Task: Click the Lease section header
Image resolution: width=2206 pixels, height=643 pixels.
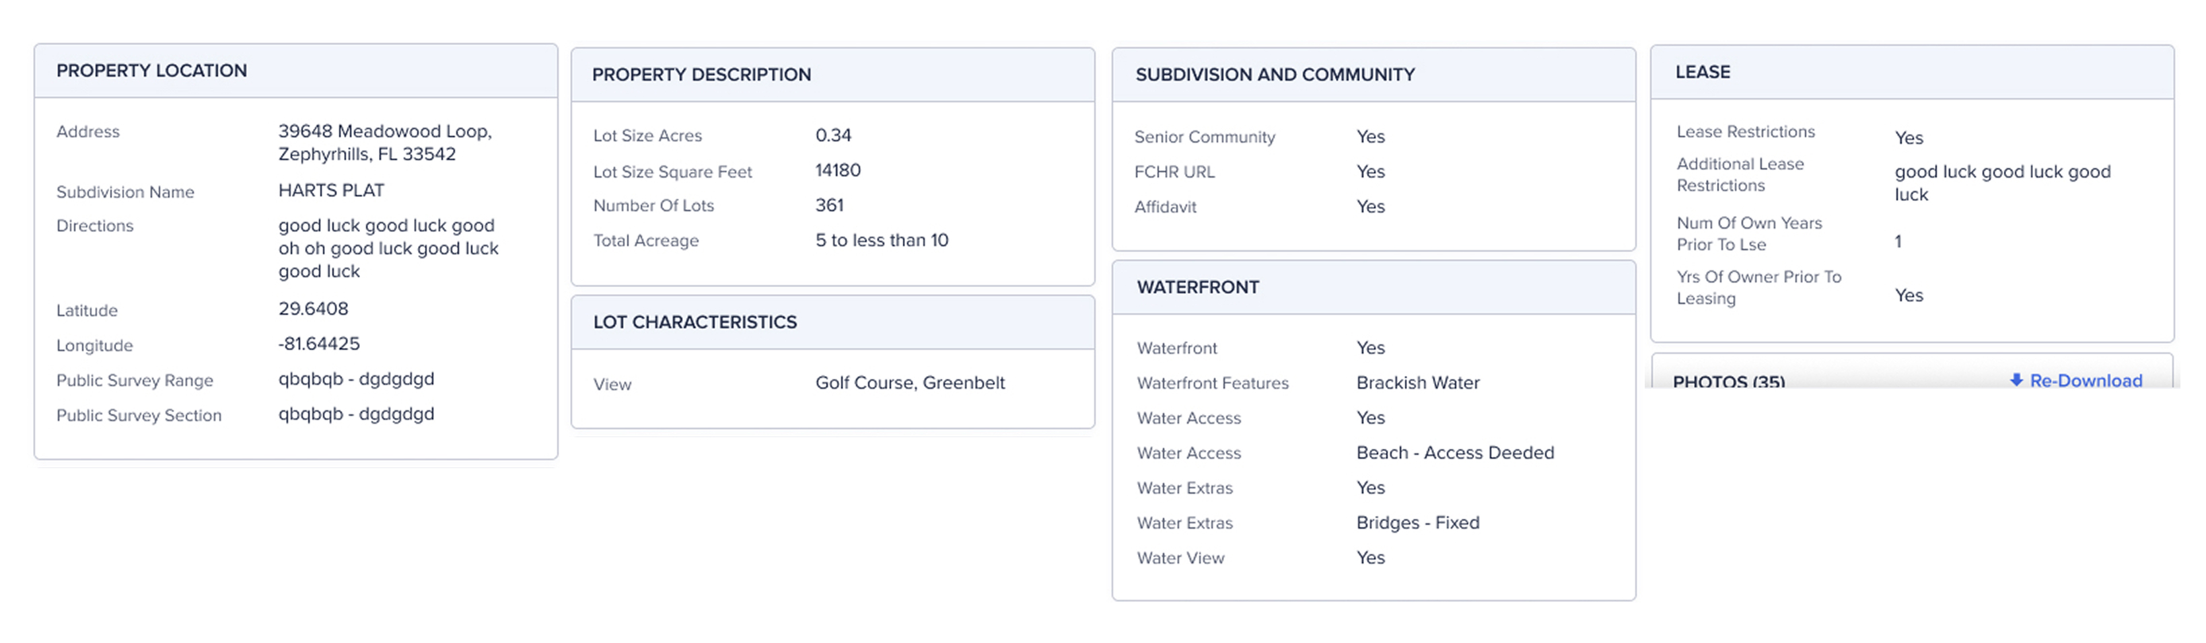Action: [x=1913, y=72]
